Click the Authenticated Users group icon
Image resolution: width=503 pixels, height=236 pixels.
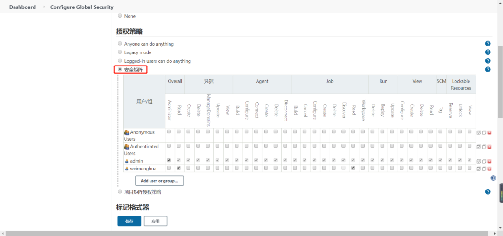(x=127, y=146)
